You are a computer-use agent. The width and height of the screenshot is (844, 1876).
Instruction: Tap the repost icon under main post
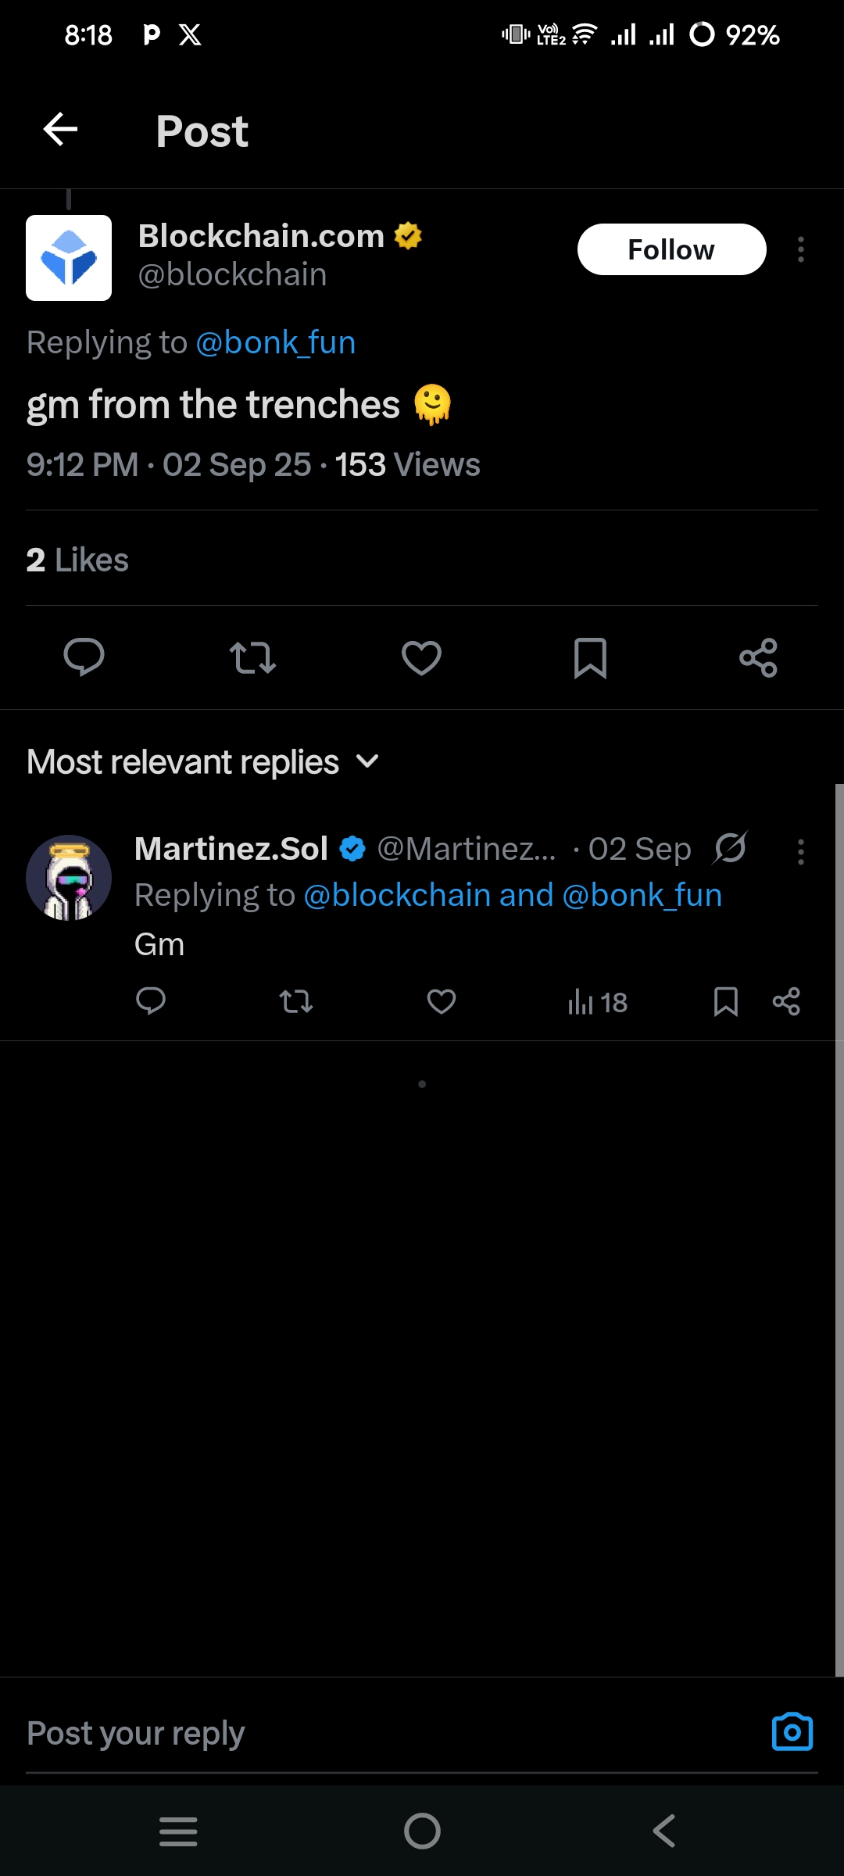[252, 657]
